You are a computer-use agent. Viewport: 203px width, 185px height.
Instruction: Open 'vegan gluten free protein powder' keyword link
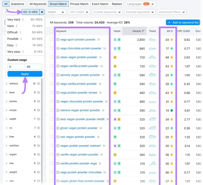click(x=82, y=181)
